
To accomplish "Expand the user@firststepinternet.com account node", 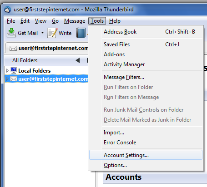I will (7, 79).
